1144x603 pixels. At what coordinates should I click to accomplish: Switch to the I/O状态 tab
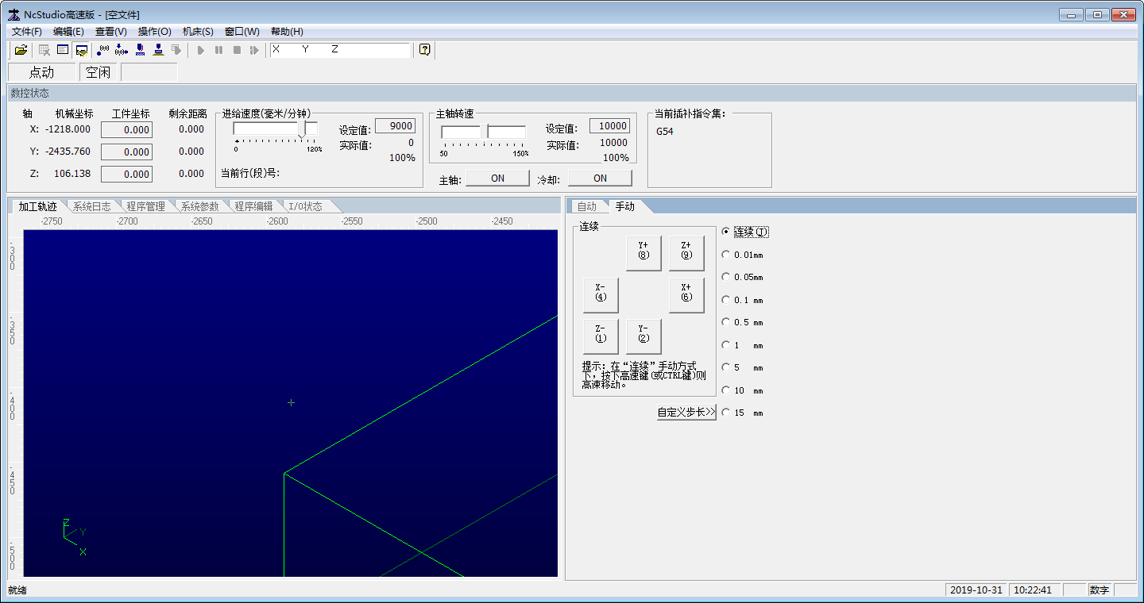306,206
